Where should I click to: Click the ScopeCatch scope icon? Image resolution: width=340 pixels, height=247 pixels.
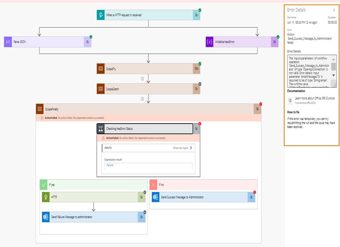[101, 89]
